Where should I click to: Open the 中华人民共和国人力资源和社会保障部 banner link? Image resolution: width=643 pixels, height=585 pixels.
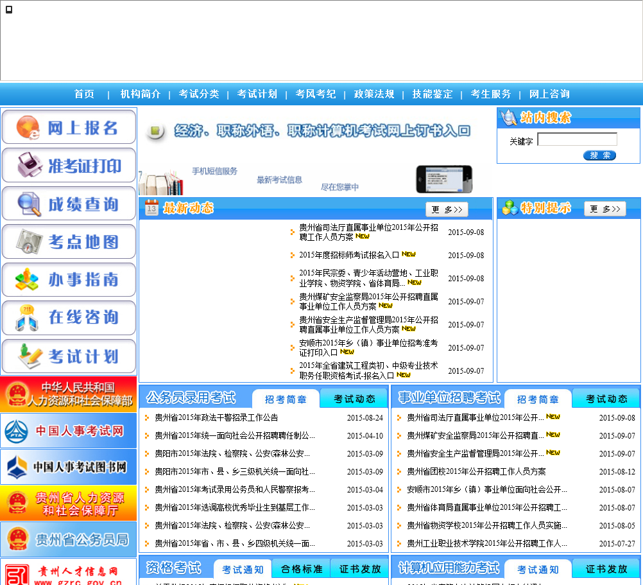[x=68, y=394]
